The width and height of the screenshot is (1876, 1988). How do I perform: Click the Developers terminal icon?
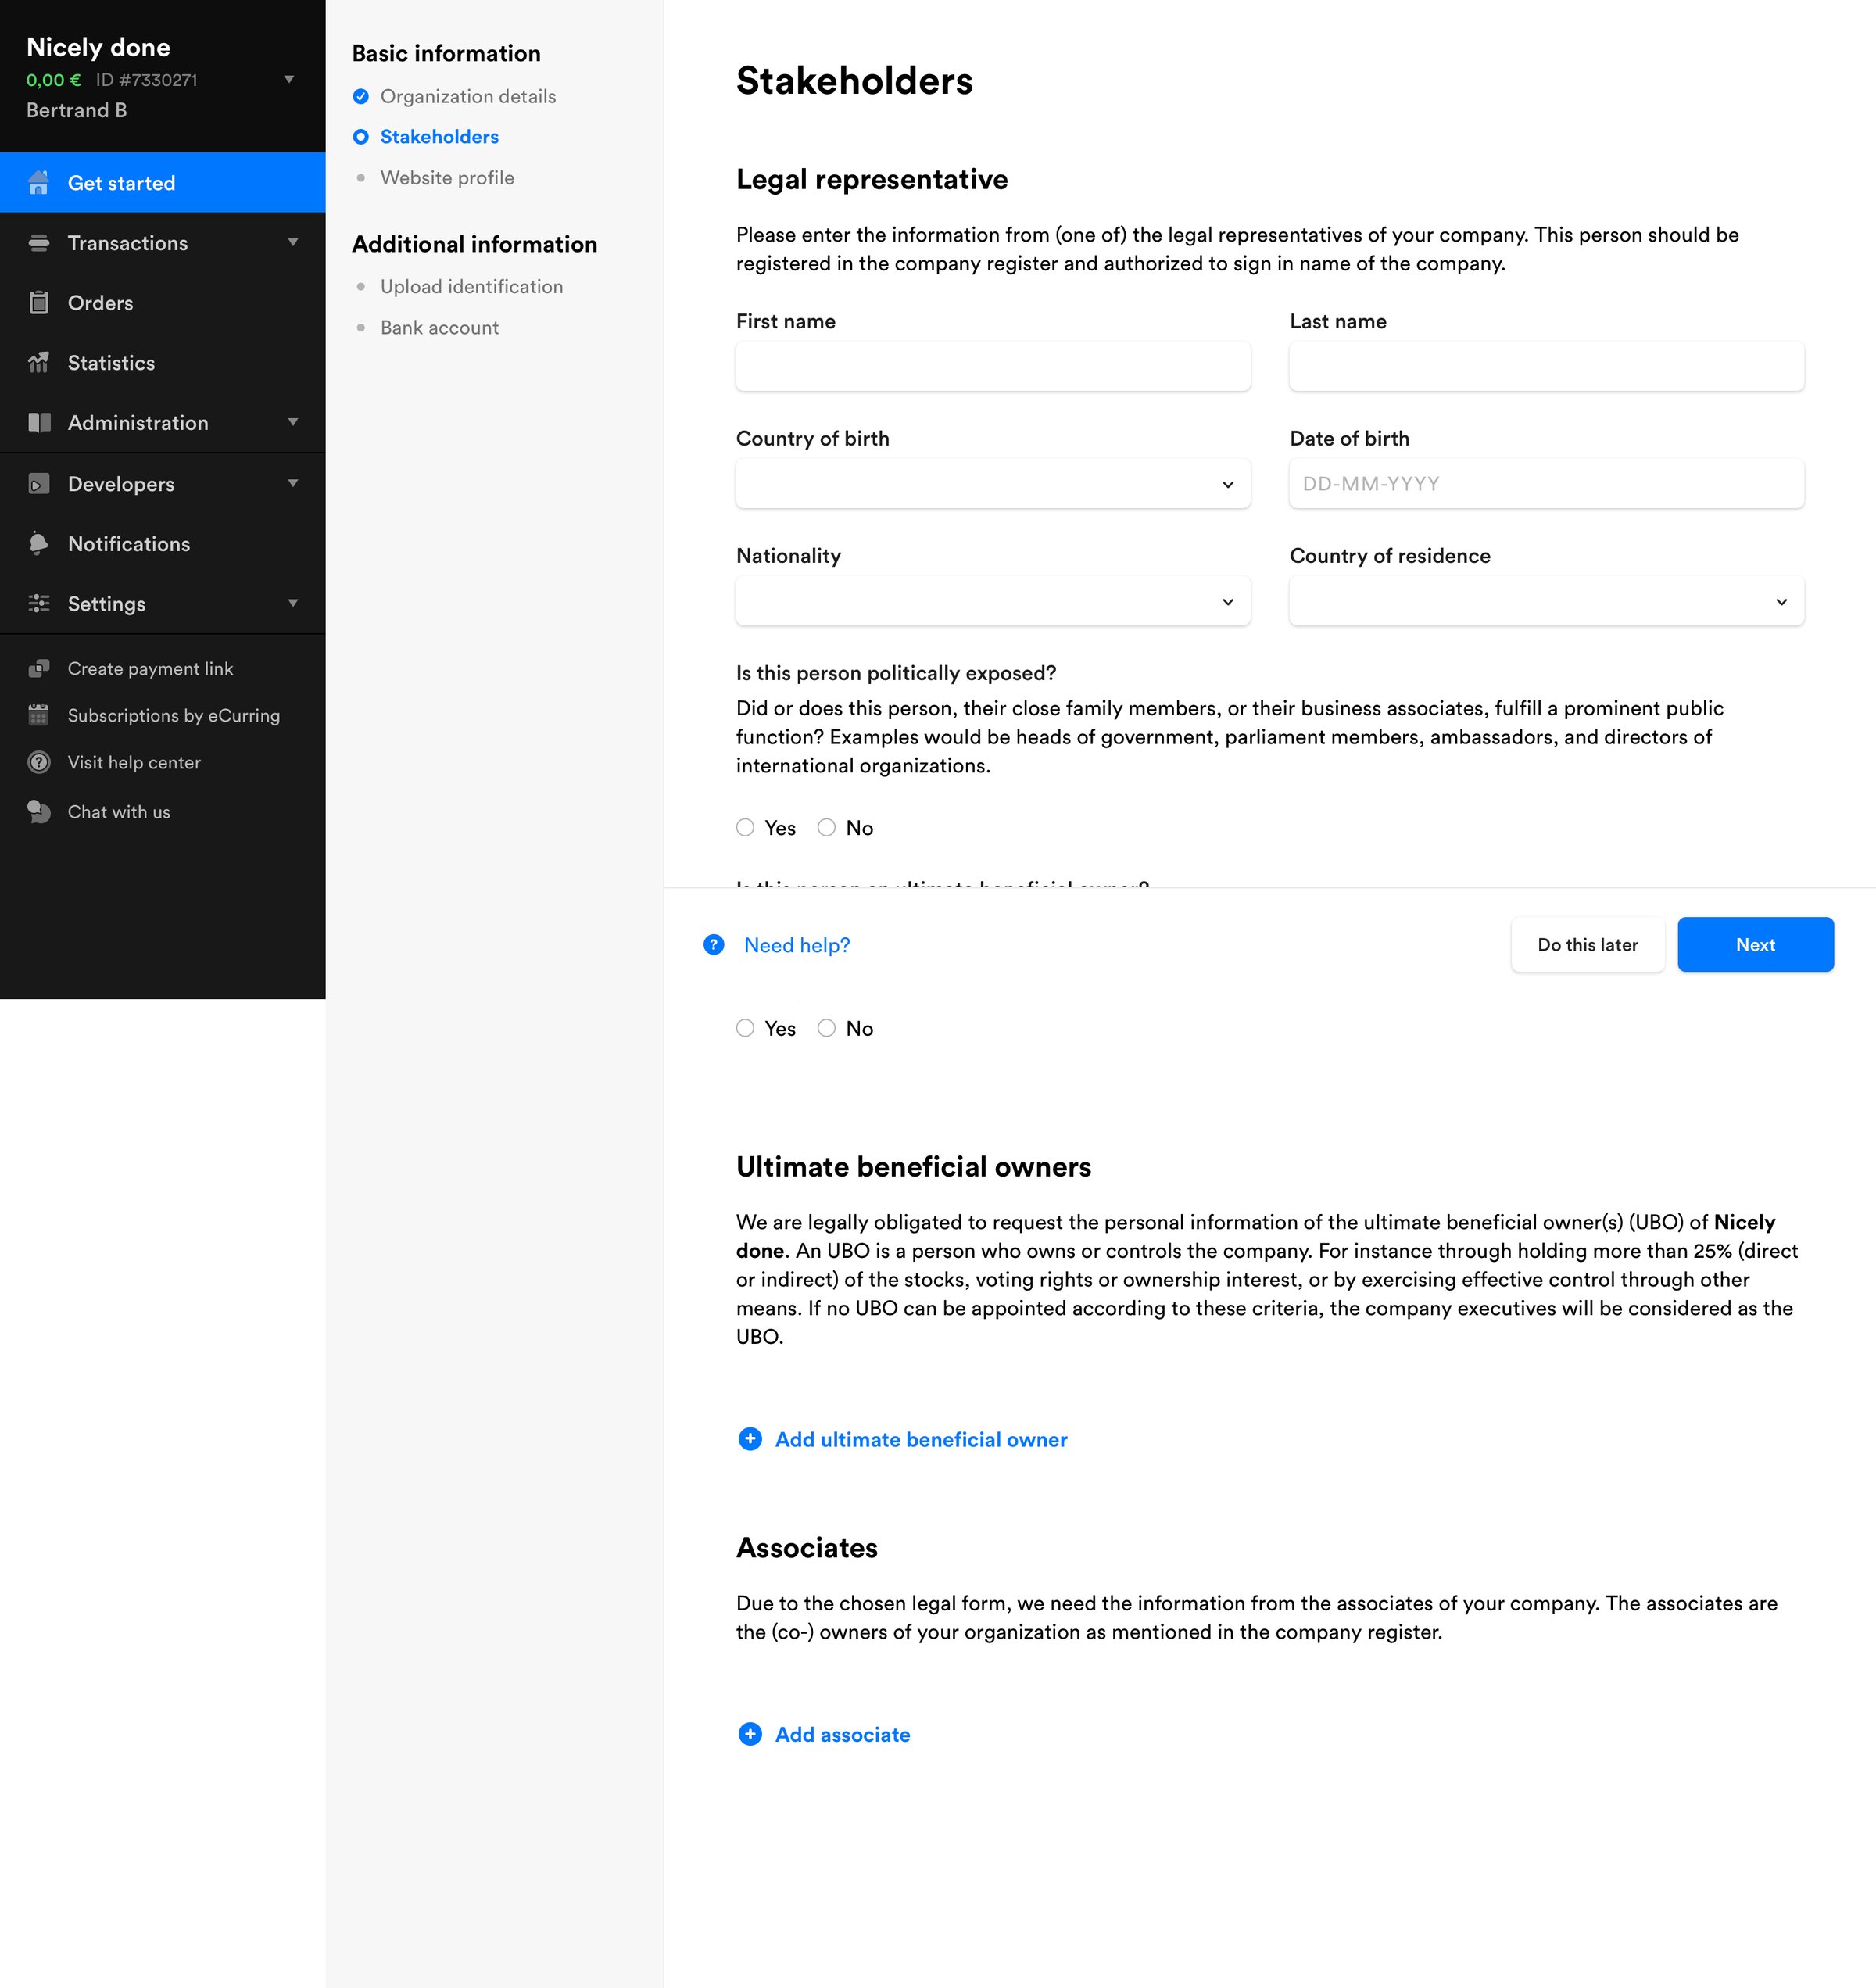39,484
